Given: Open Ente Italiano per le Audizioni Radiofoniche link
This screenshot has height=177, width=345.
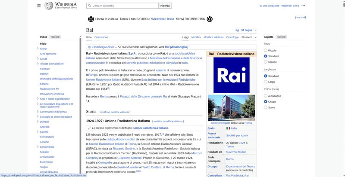Looking at the screenshot, I should click(x=168, y=79).
